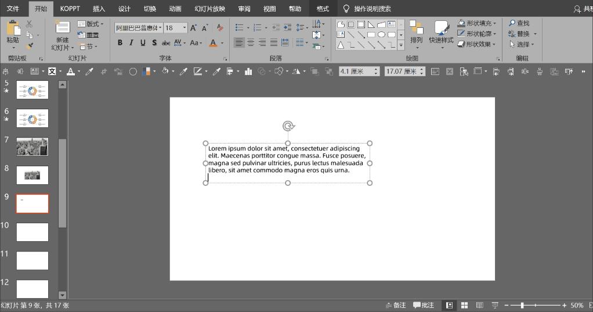
Task: Open the 插入 (Insert) ribbon tab
Action: tap(99, 9)
